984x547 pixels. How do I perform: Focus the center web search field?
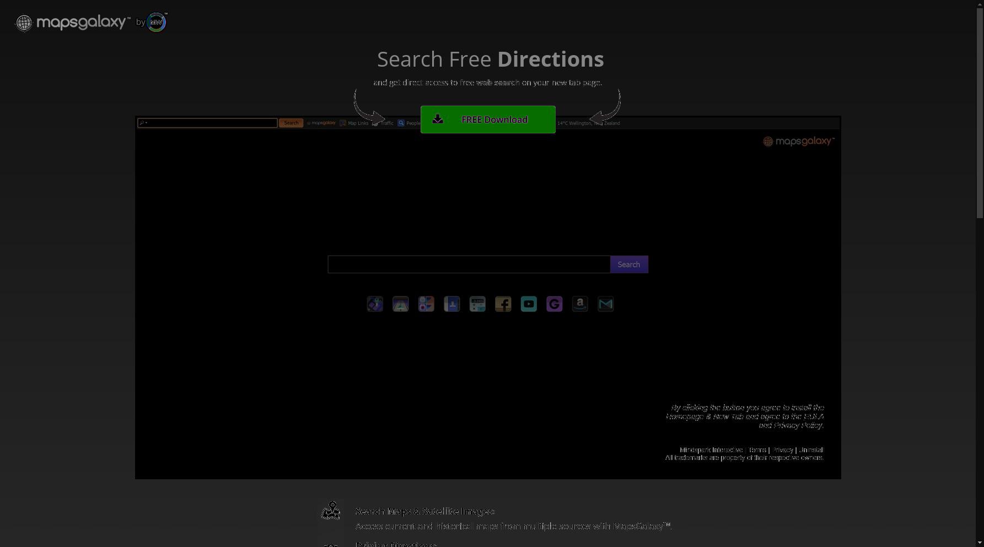pyautogui.click(x=469, y=264)
